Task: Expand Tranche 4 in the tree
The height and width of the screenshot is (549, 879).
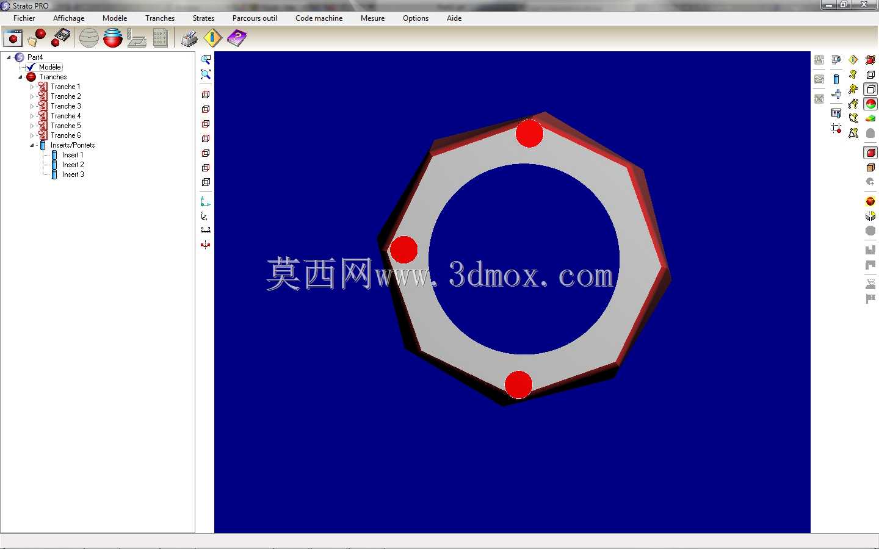Action: 32,116
